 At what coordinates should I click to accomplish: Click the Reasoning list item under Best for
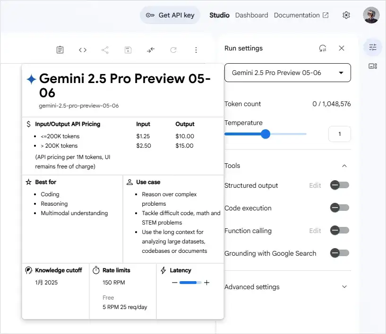pos(54,204)
